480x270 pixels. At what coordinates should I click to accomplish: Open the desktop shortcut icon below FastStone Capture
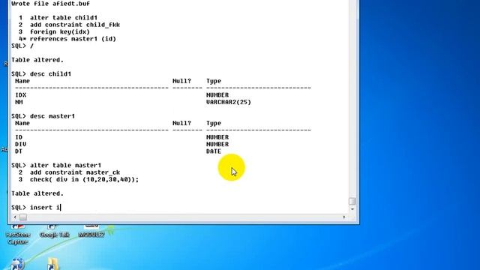(17, 264)
